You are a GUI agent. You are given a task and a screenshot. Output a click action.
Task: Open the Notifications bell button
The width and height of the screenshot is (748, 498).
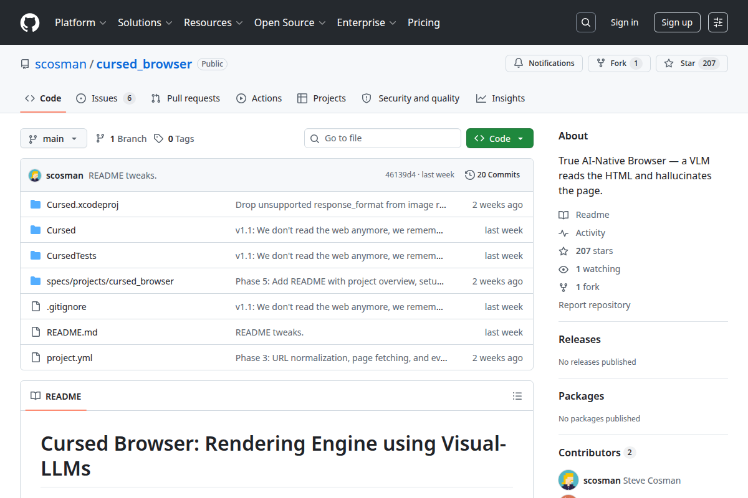click(544, 63)
